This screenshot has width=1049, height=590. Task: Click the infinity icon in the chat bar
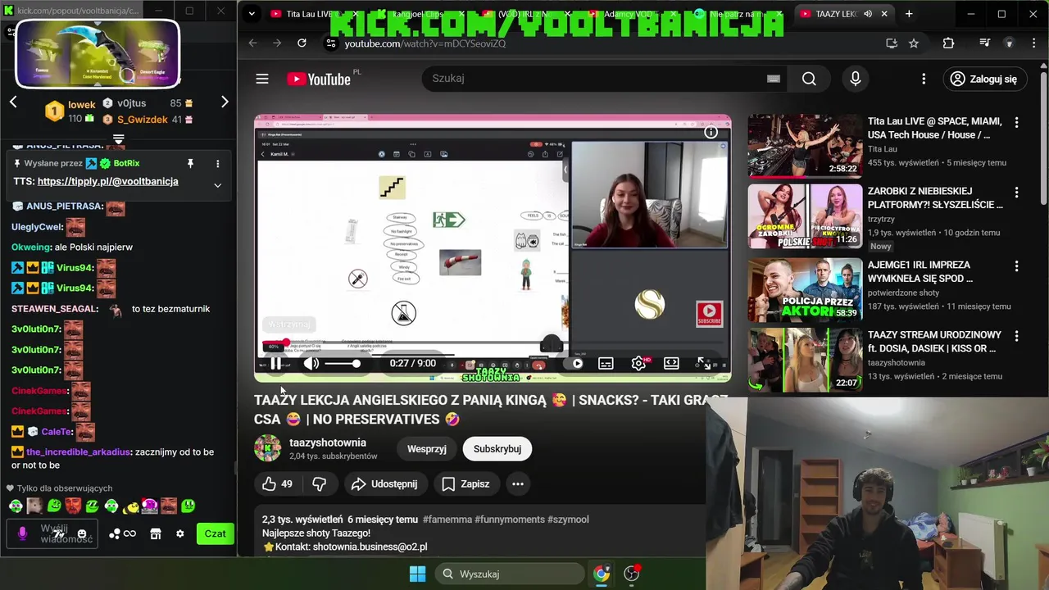129,533
